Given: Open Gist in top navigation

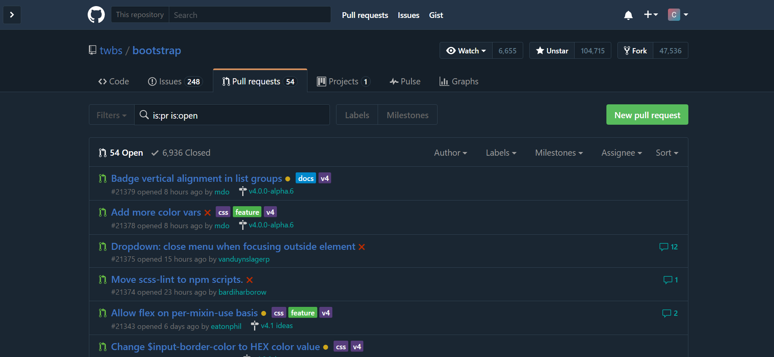Looking at the screenshot, I should pos(436,15).
